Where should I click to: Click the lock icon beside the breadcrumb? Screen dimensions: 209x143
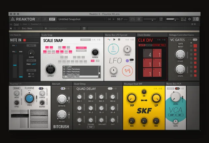pos(11,24)
